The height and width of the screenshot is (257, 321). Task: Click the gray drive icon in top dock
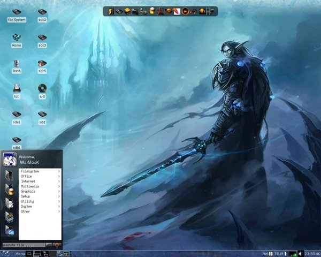119,11
